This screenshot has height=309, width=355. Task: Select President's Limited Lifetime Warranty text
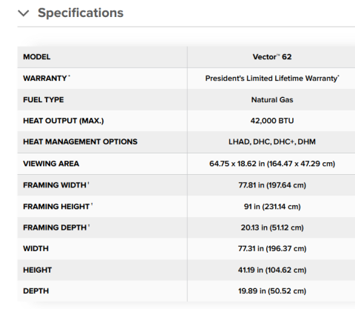[272, 79]
